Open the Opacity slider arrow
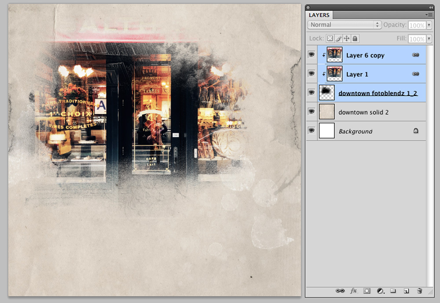The image size is (440, 303). (x=429, y=25)
